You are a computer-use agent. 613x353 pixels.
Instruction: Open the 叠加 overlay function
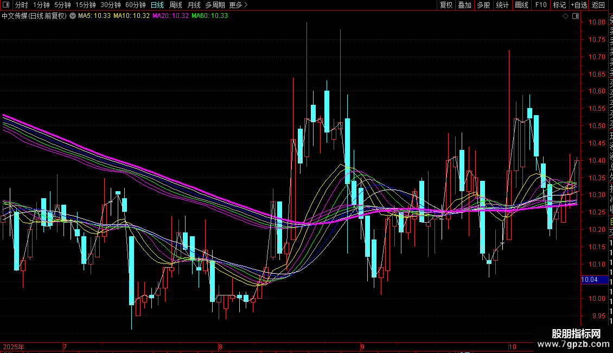464,5
